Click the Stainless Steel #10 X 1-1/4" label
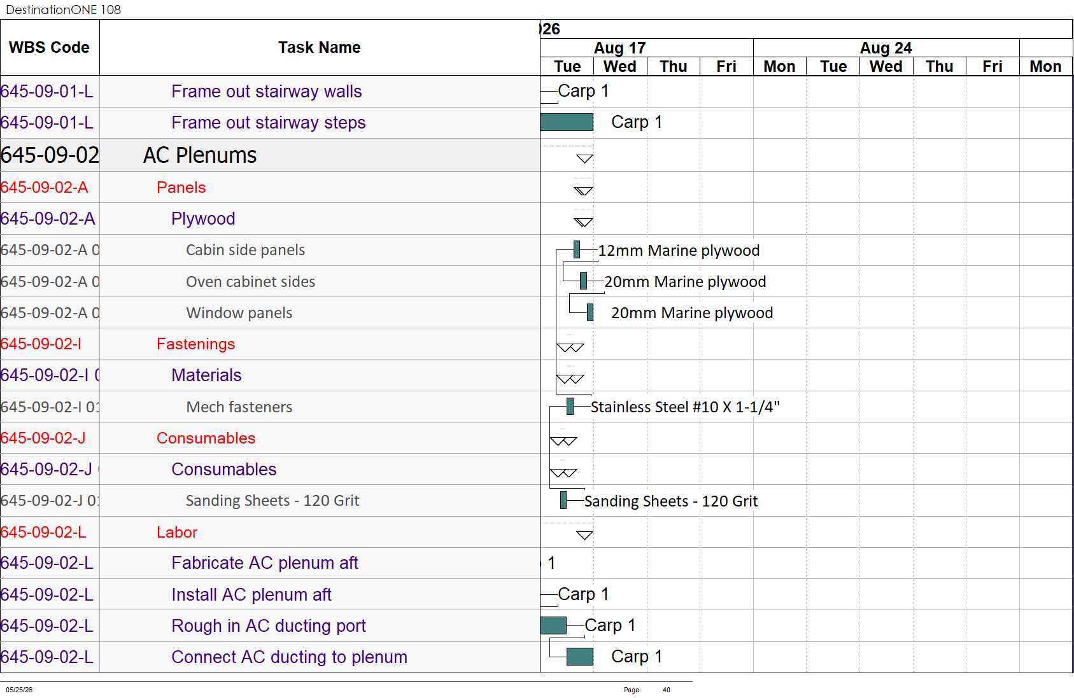1074x698 pixels. (685, 407)
